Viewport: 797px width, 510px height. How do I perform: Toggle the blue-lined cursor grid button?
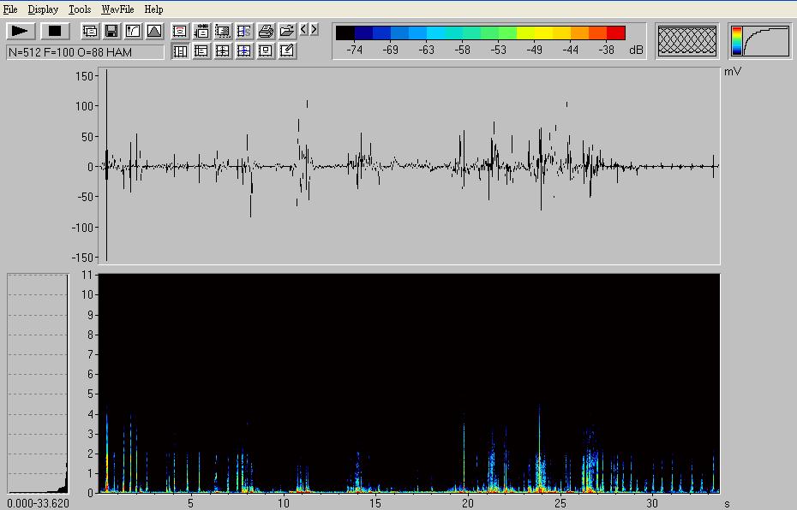click(244, 51)
